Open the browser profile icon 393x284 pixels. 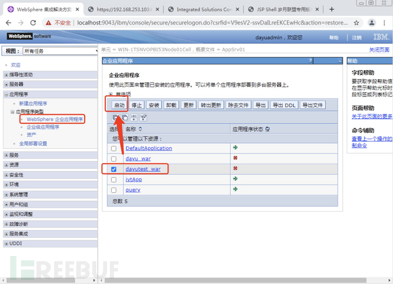click(x=372, y=23)
